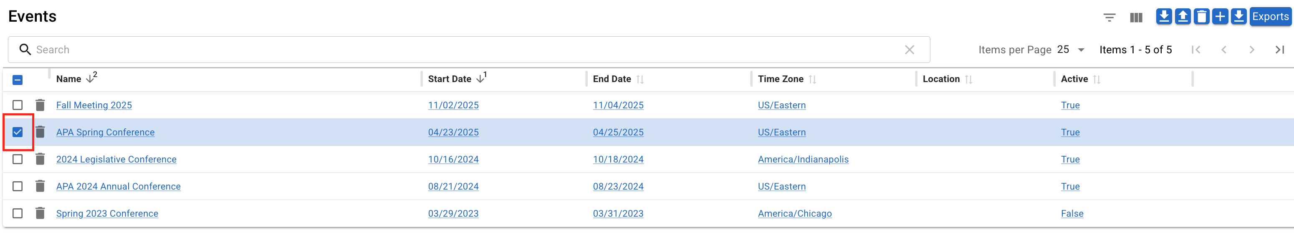
Task: Click trash icon for Spring 2023 Conference
Action: 40,213
